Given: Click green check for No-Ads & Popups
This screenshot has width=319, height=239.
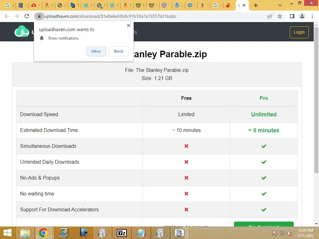Looking at the screenshot, I should click(x=264, y=178).
